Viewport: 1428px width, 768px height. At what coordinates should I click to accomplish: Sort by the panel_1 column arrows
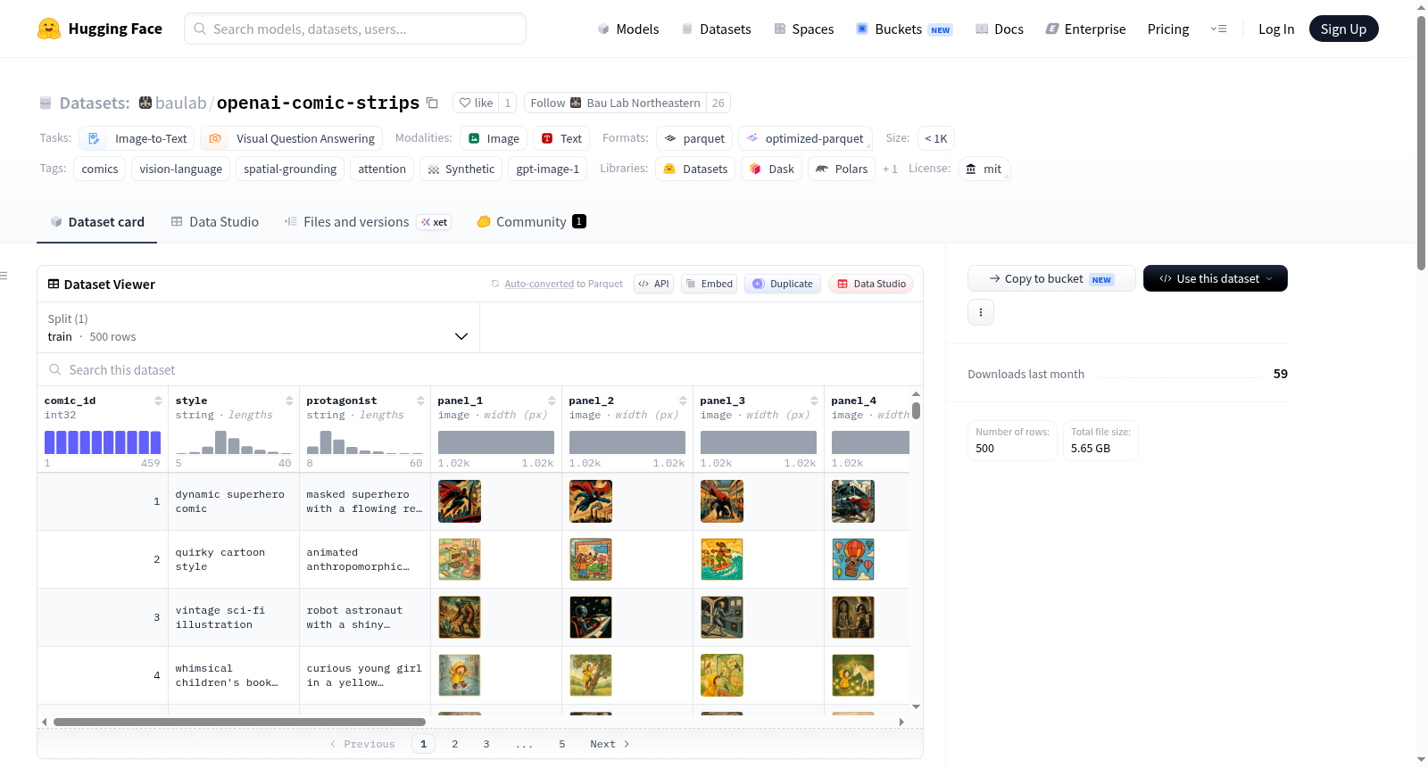pos(552,401)
